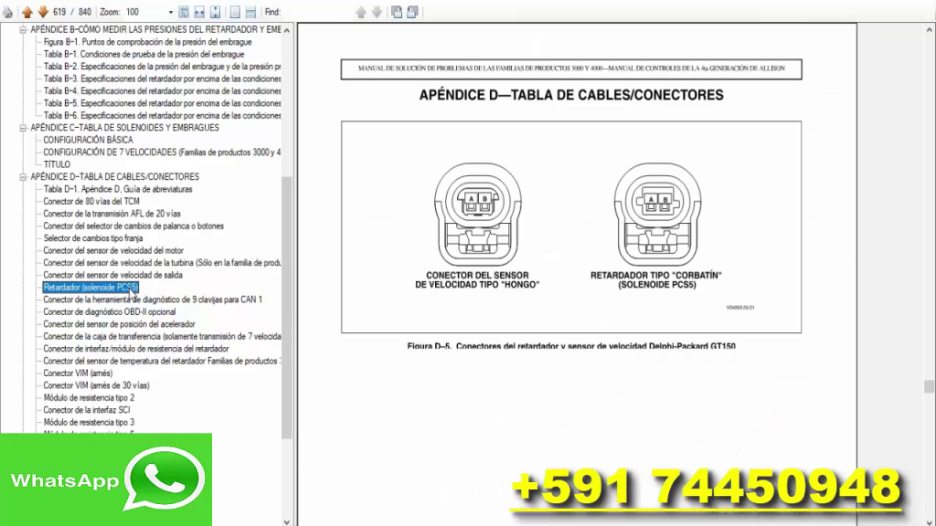
Task: Select the zoom to full page icon
Action: click(x=184, y=11)
